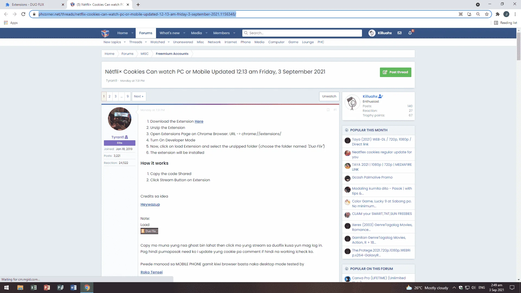521x293 pixels.
Task: Open PowerPoint from taskbar
Action: click(47, 288)
